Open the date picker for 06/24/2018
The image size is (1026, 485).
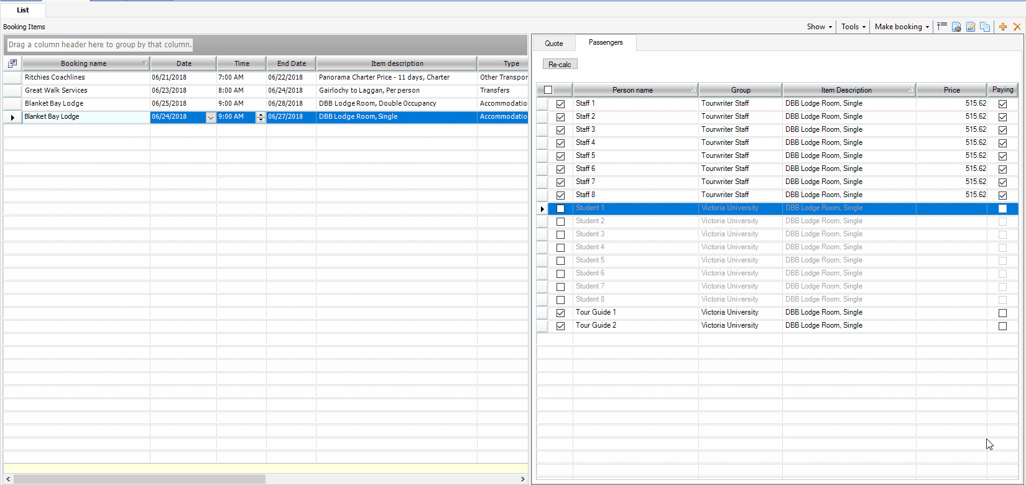(x=210, y=118)
